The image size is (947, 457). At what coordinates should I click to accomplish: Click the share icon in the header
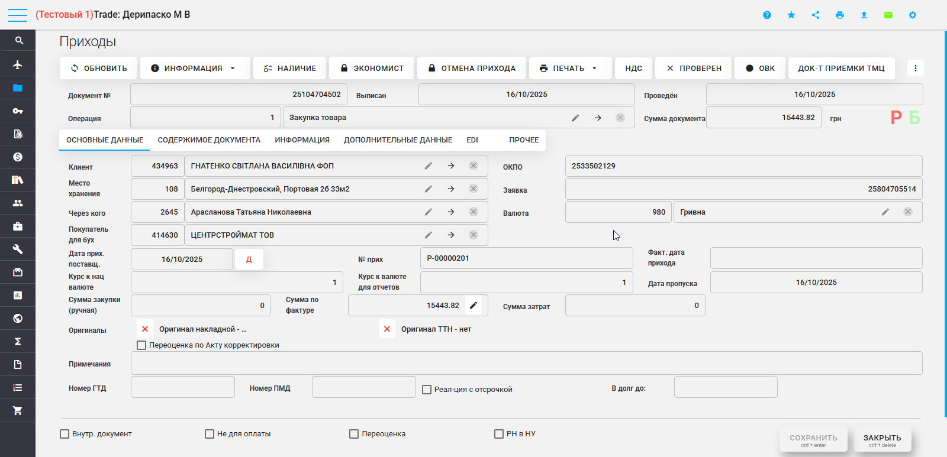(816, 15)
